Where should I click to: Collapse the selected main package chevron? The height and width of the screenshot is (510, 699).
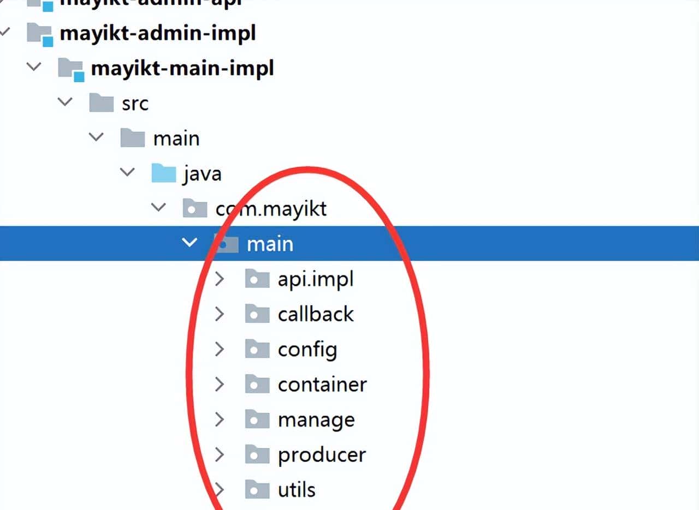tap(189, 242)
